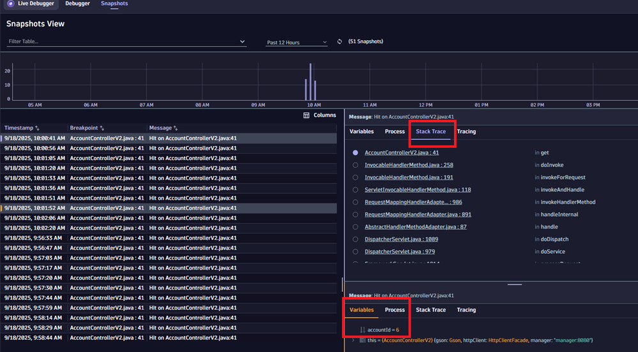Select the 10:01:52 AM snapshot row
638x352 pixels.
point(169,208)
